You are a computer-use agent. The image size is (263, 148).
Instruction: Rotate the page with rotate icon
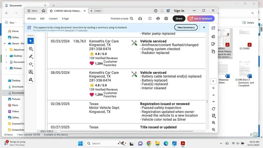point(213,109)
